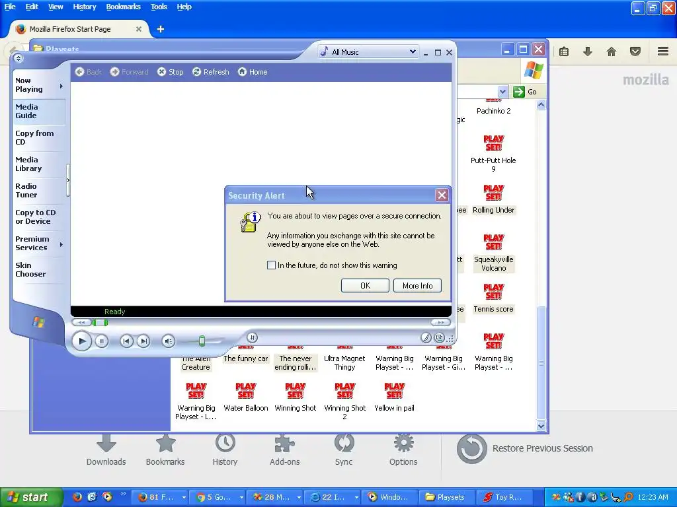Screen dimensions: 677x507
Task: Click Forward in Media Guide toolbar
Action: [x=129, y=72]
